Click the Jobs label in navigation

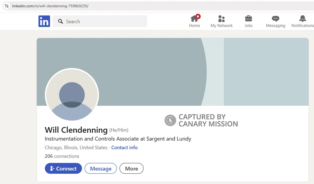point(248,25)
